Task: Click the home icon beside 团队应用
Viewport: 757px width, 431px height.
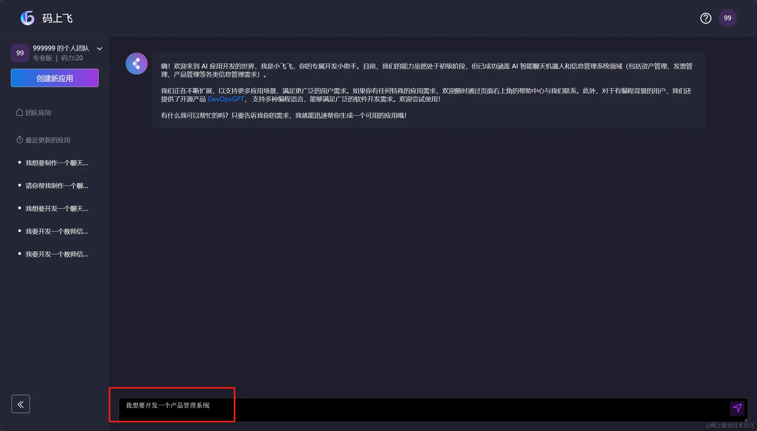Action: [19, 113]
